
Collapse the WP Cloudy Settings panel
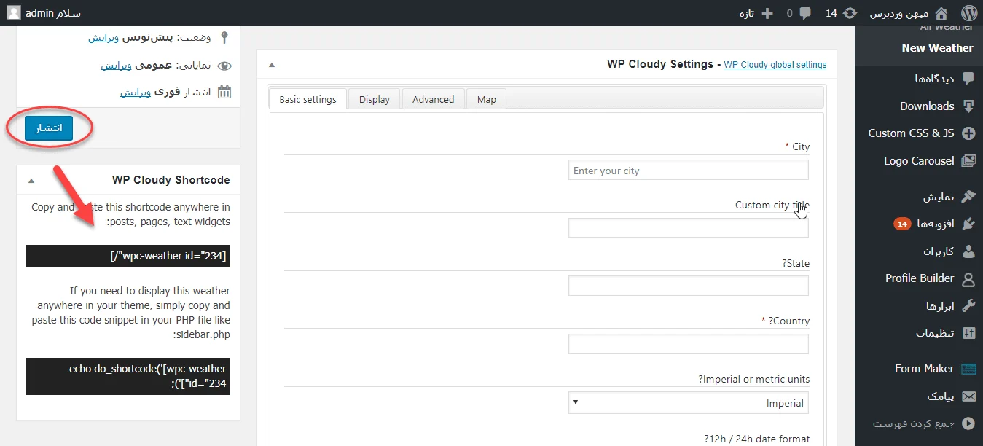272,65
